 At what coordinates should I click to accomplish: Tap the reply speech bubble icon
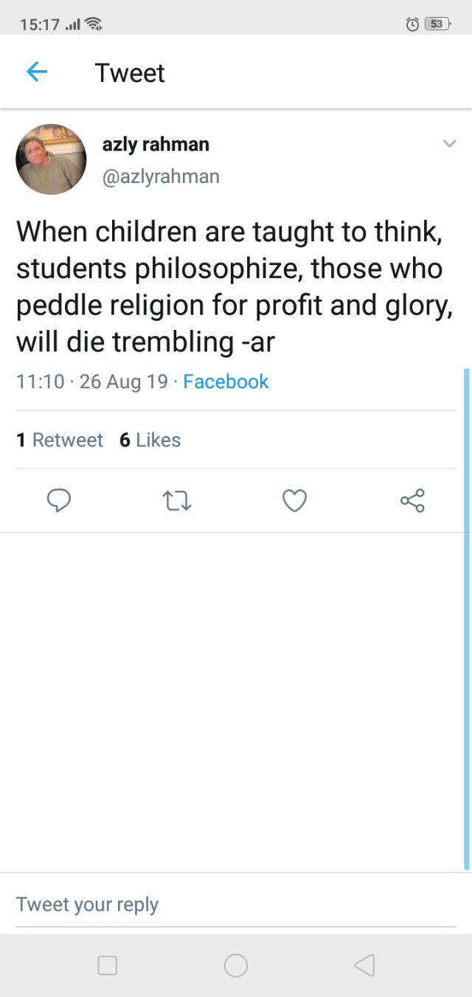(59, 501)
